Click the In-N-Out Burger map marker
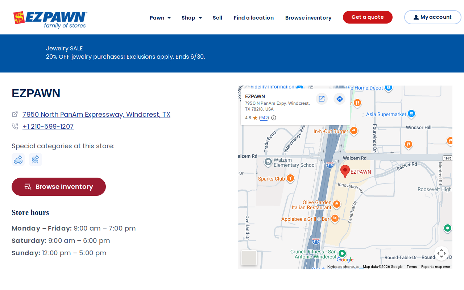The width and height of the screenshot is (464, 290). [354, 131]
